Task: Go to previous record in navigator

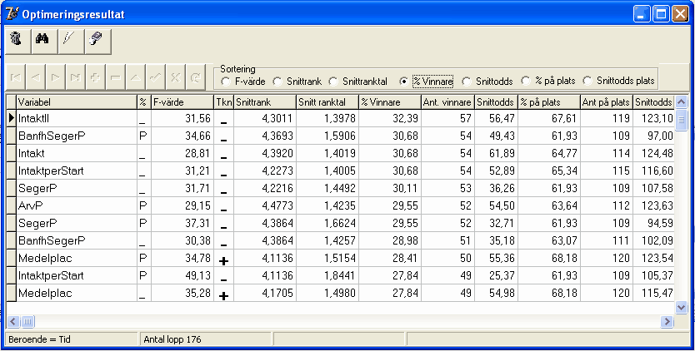Action: 35,77
